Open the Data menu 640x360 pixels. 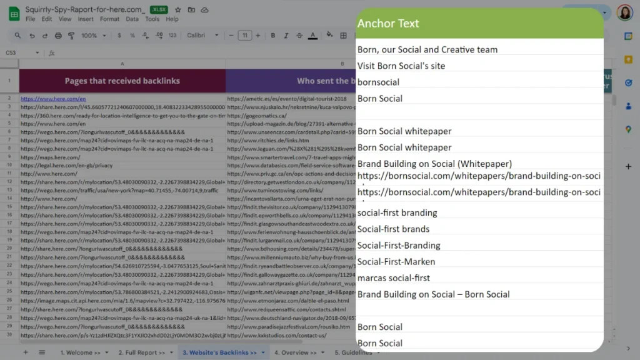(x=132, y=19)
